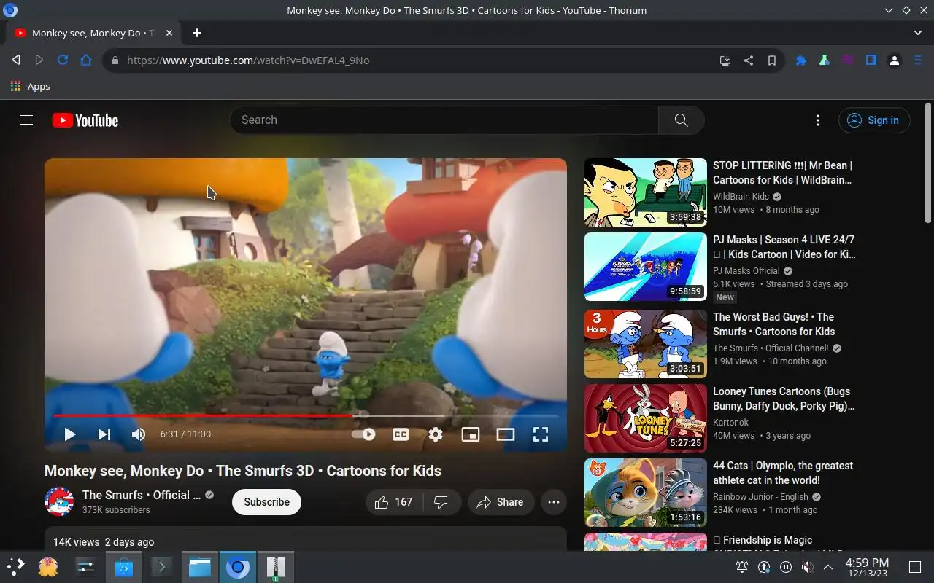Seek in the red video progress bar
The width and height of the screenshot is (934, 583).
coord(306,415)
